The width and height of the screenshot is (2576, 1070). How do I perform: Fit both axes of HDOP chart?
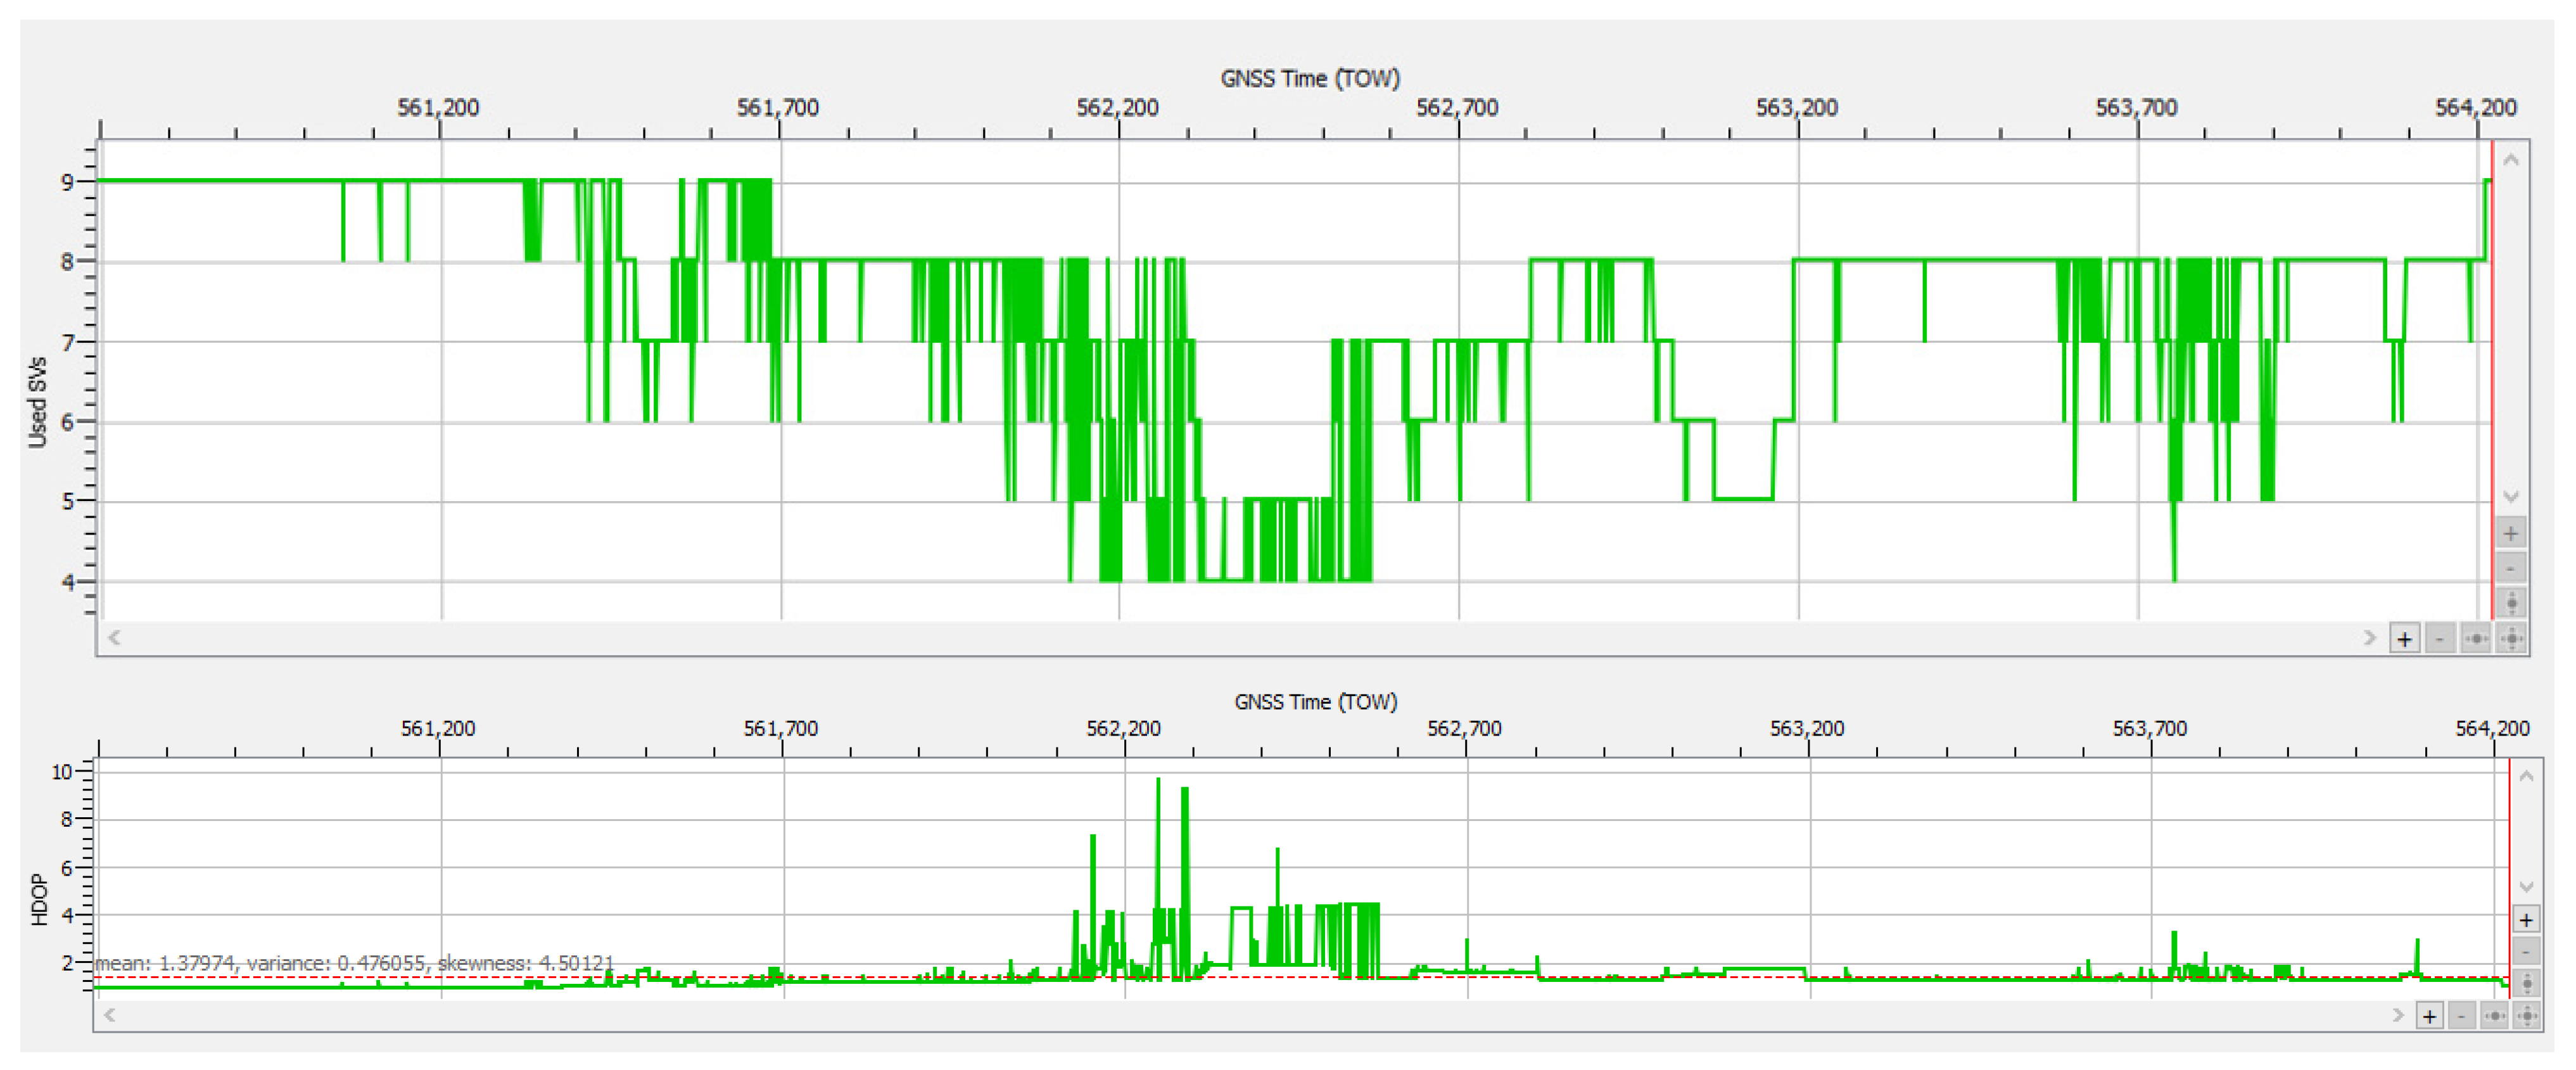coord(2527,1016)
